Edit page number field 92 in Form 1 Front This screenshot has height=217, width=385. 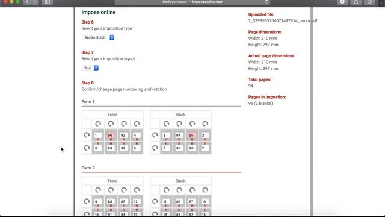(x=124, y=148)
